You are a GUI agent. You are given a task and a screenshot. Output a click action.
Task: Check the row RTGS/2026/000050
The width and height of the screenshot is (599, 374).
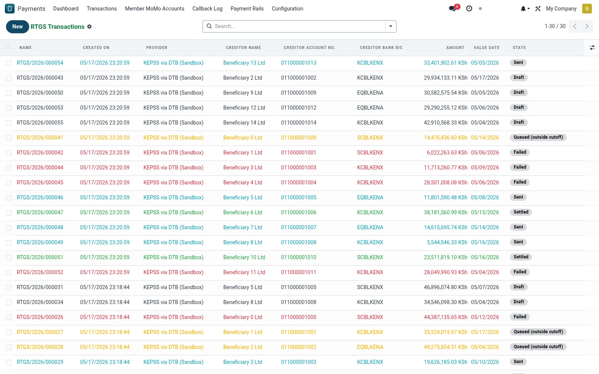pos(9,93)
